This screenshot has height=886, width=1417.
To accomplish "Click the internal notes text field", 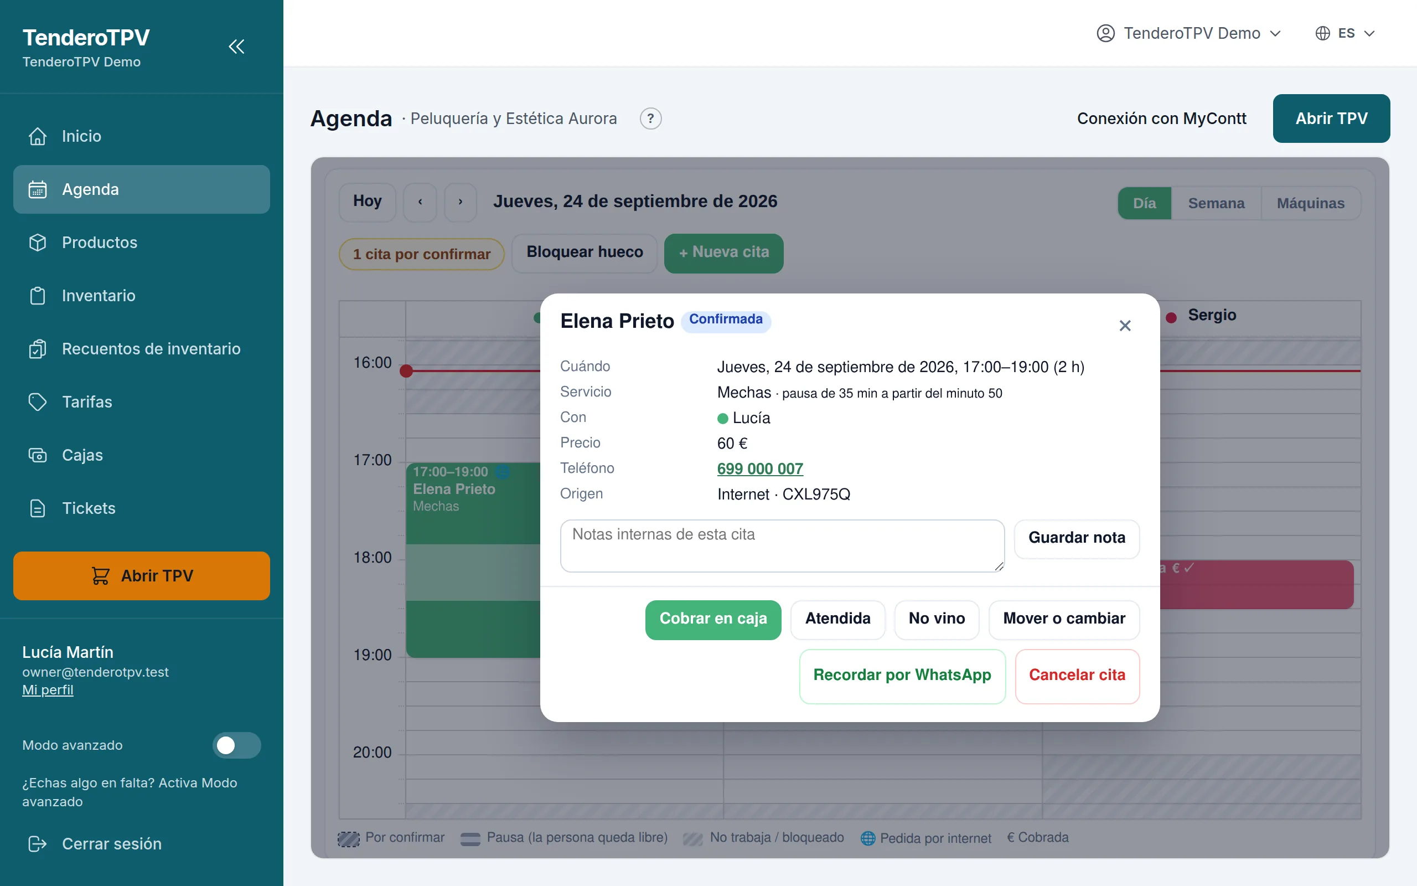I will tap(782, 545).
